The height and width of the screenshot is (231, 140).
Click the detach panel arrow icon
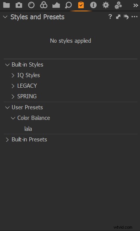tap(118, 17)
